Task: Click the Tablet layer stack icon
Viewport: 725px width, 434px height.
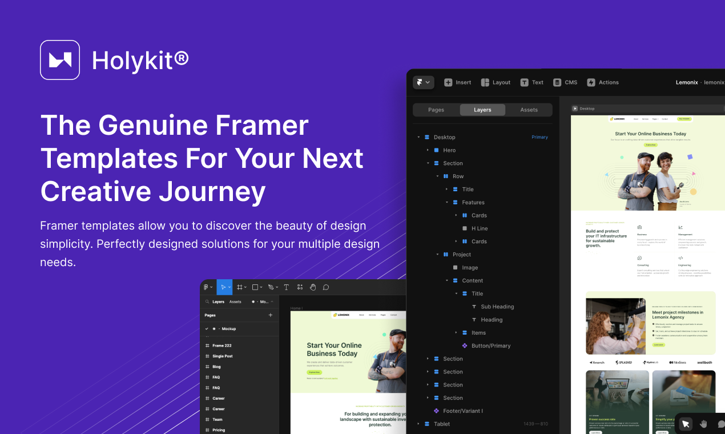Action: [427, 424]
